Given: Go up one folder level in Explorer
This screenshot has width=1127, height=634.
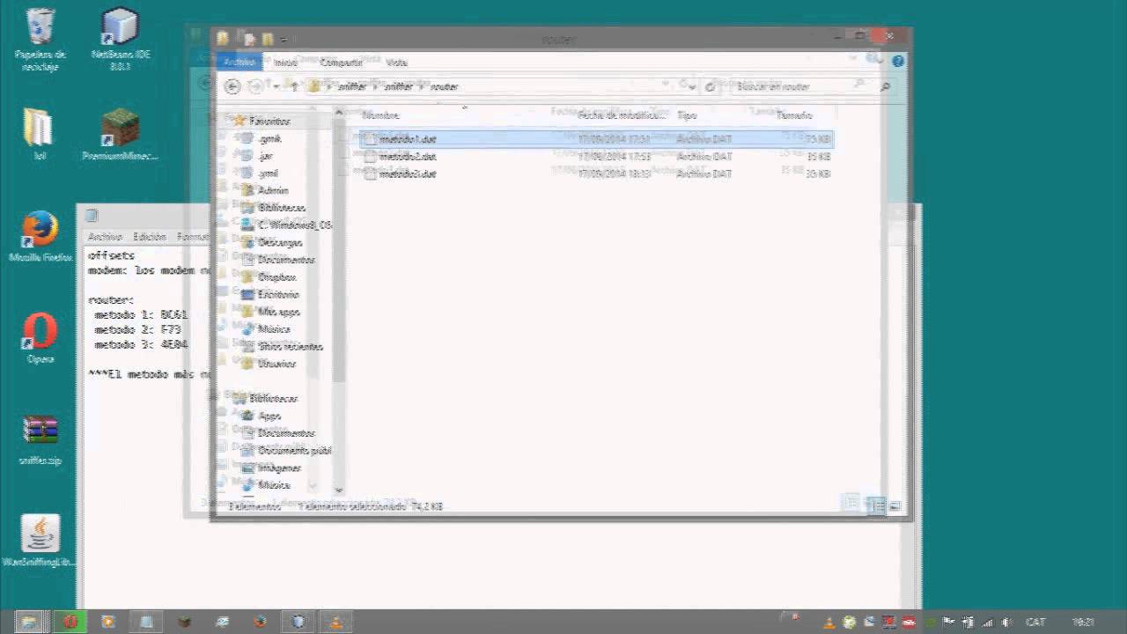Looking at the screenshot, I should [294, 86].
